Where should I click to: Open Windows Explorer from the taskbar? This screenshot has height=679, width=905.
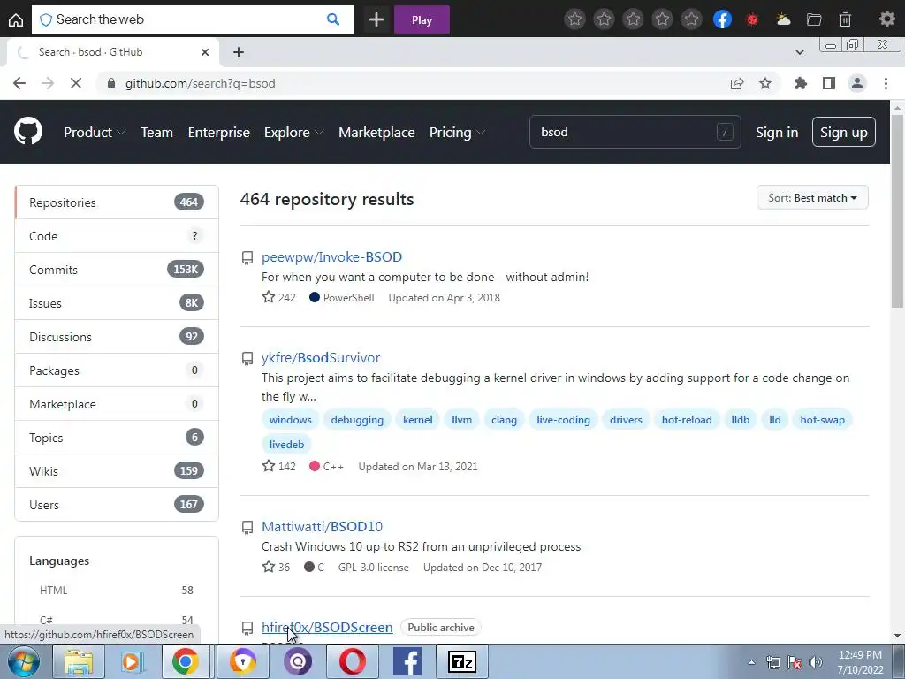[79, 661]
